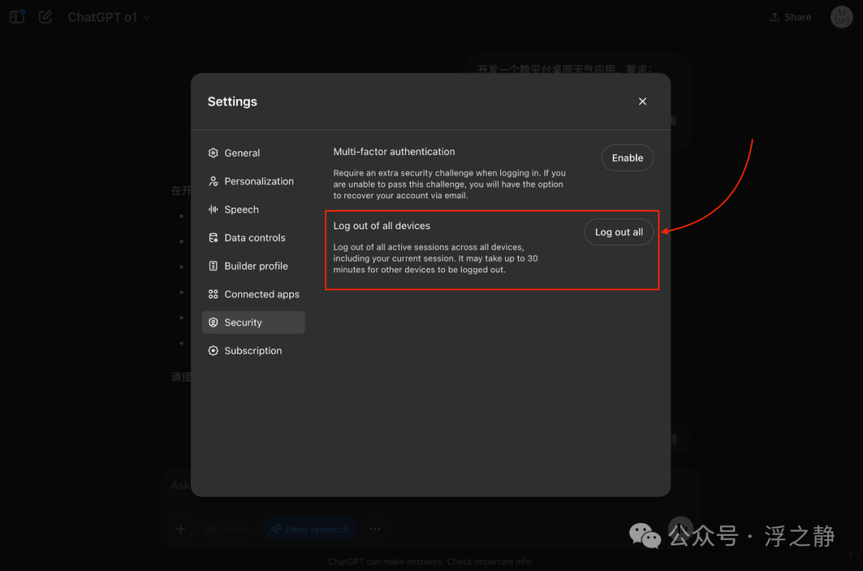This screenshot has width=863, height=571.
Task: Open the user profile avatar
Action: [841, 17]
